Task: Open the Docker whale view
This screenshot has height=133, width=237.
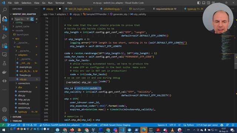Action: click(x=4, y=72)
